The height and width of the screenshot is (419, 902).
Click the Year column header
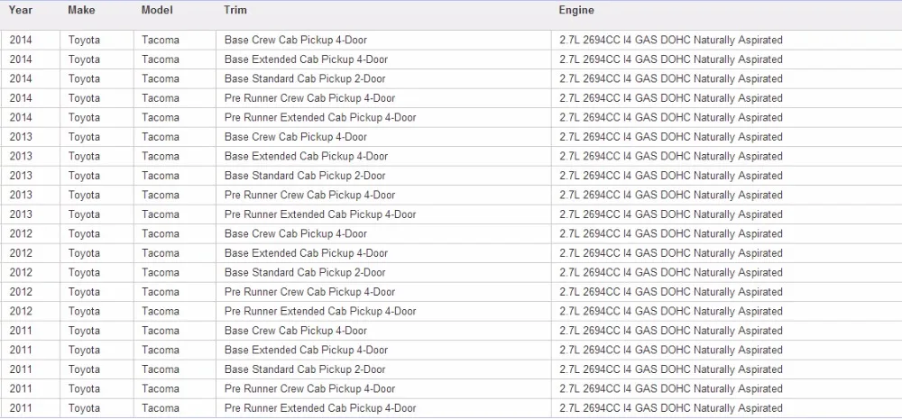21,10
